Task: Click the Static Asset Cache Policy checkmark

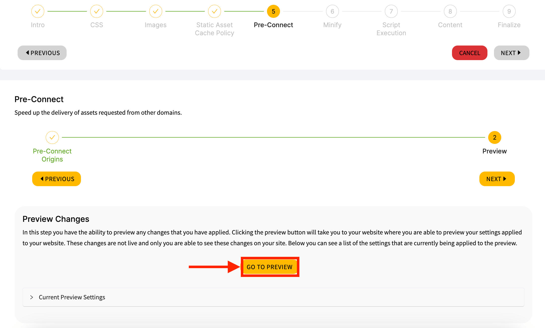Action: (214, 11)
